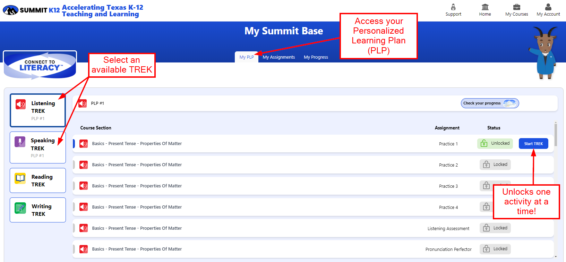Image resolution: width=566 pixels, height=262 pixels.
Task: Click the padlock icon in Practice 3 row
Action: 486,186
